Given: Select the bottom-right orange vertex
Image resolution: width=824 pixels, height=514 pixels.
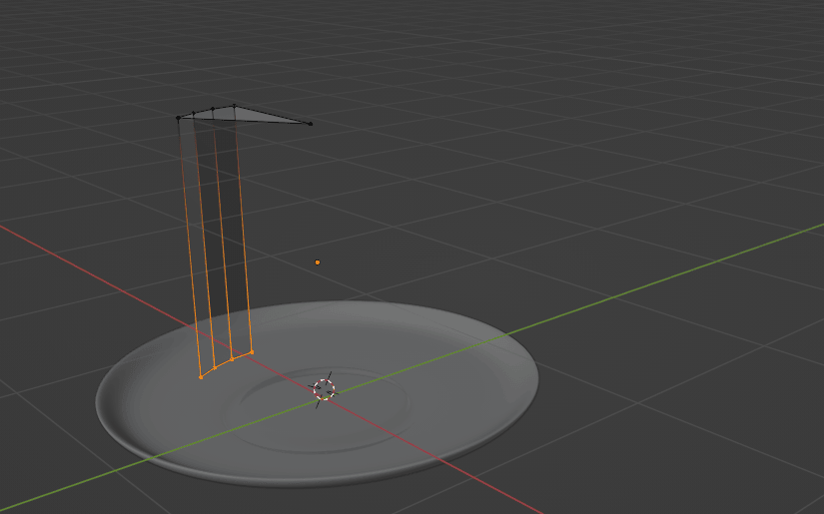Looking at the screenshot, I should tap(252, 351).
